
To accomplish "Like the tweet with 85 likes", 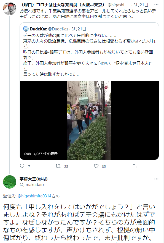I will tap(96, 166).
